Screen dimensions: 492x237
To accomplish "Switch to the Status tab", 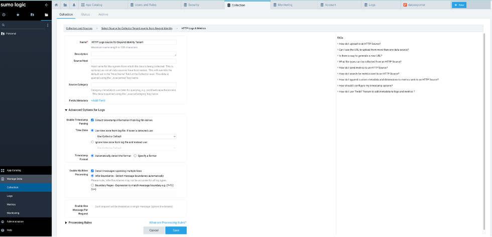I will [x=85, y=15].
